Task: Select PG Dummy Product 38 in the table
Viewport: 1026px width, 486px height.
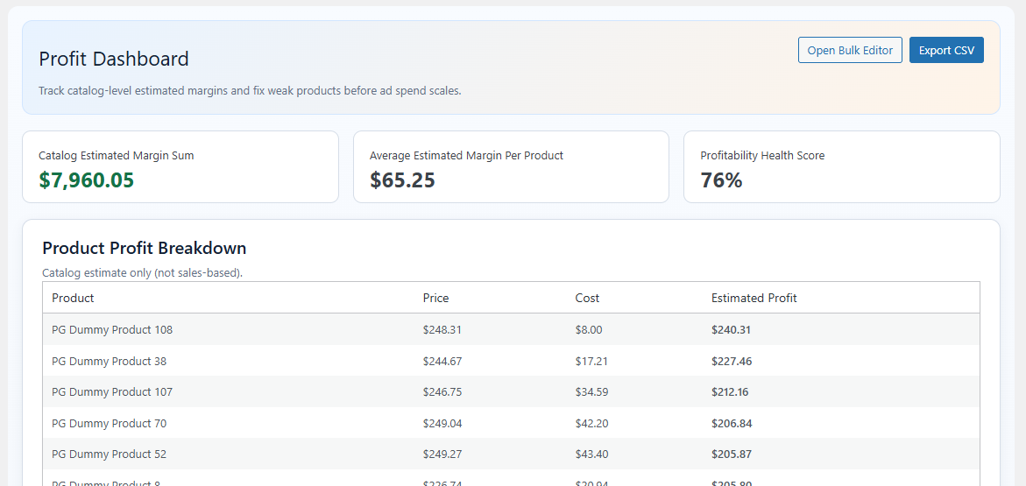Action: tap(109, 362)
